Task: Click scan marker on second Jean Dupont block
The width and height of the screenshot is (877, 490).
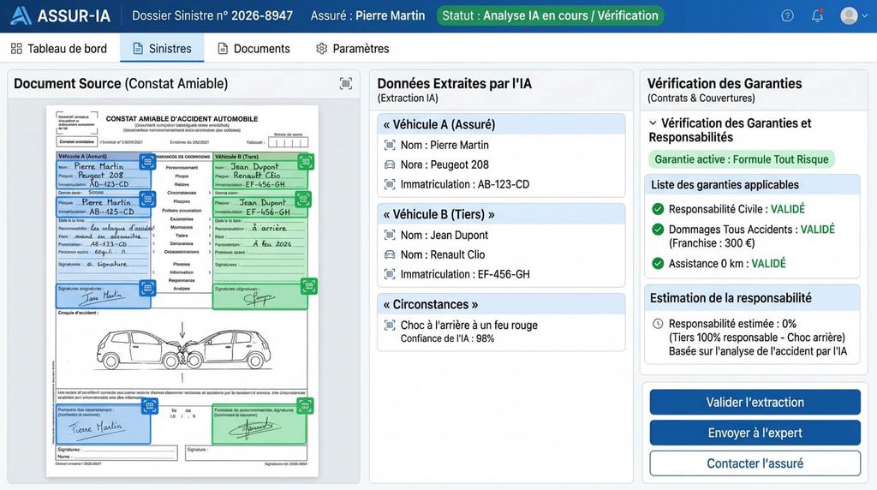Action: 303,199
